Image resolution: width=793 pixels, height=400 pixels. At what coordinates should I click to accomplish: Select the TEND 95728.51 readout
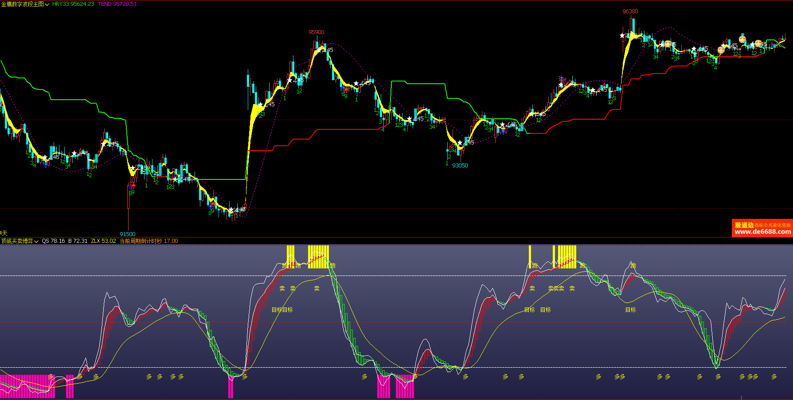pos(117,4)
